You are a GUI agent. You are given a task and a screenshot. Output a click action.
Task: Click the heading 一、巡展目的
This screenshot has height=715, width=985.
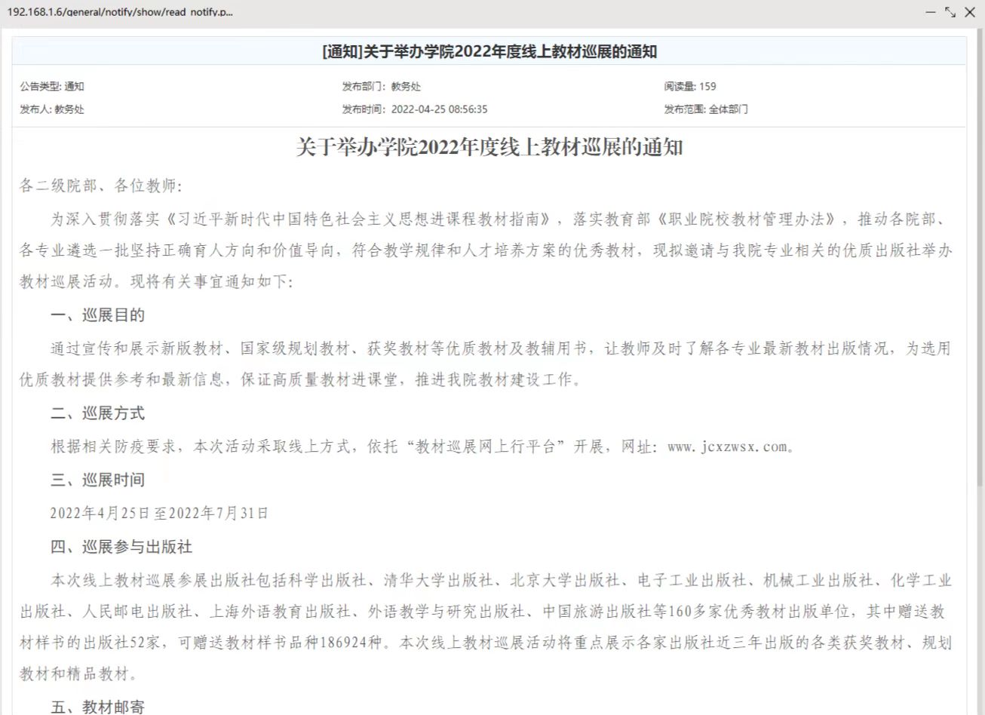tap(97, 315)
